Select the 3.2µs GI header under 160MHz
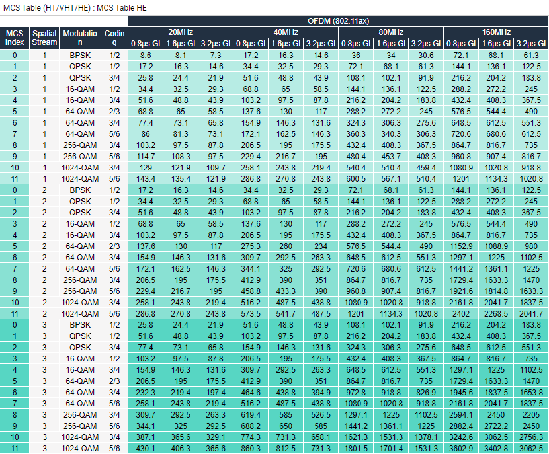Image resolution: width=549 pixels, height=454 pixels. point(531,44)
